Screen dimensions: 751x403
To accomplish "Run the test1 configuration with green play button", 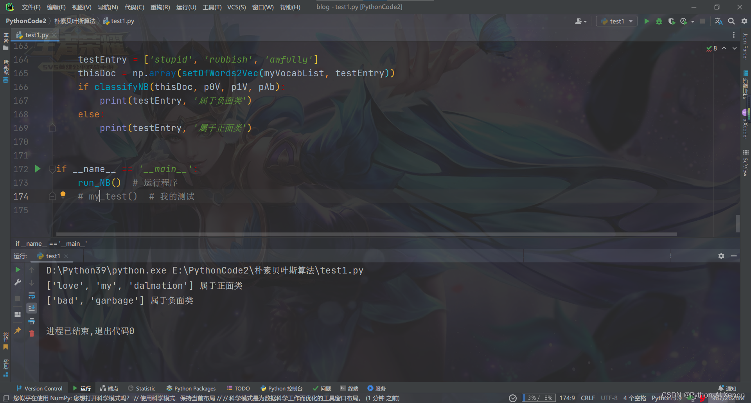I will [647, 21].
